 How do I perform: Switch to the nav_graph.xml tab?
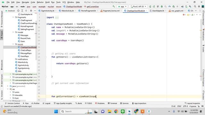pos(177,11)
